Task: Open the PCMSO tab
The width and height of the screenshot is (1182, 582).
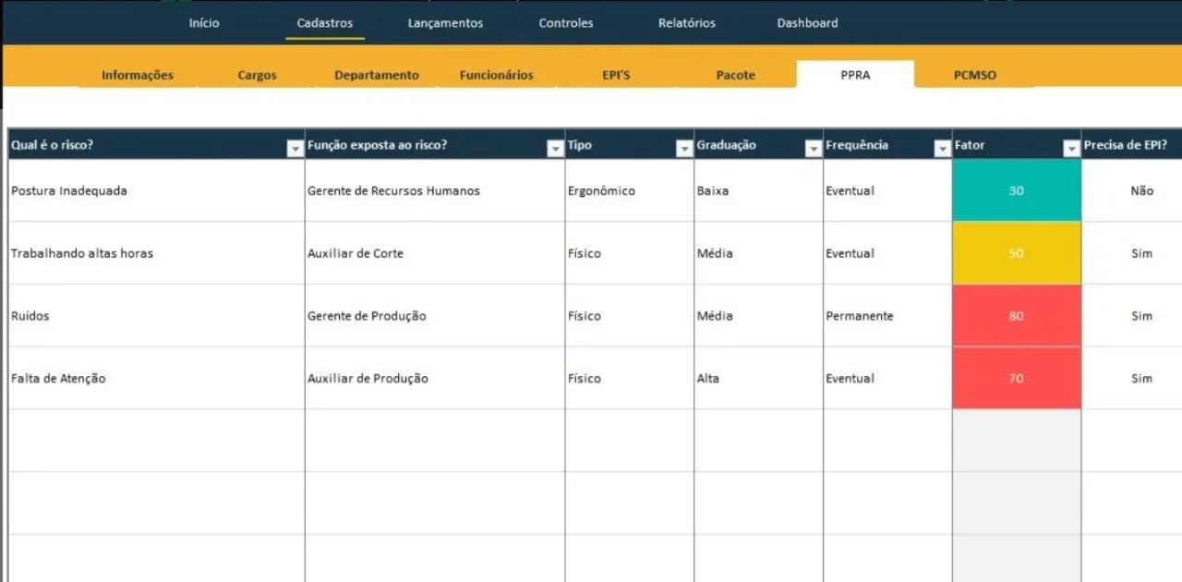Action: pyautogui.click(x=974, y=76)
